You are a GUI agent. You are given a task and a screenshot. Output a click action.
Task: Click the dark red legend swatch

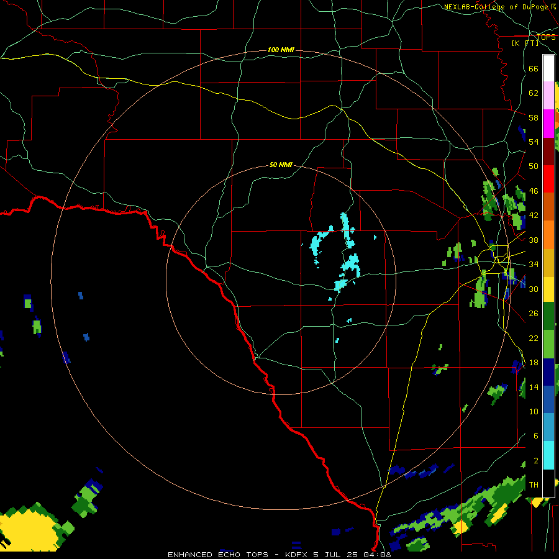tap(548, 151)
